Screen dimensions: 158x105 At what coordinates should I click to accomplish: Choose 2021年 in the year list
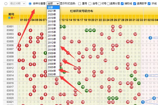coord(53,11)
